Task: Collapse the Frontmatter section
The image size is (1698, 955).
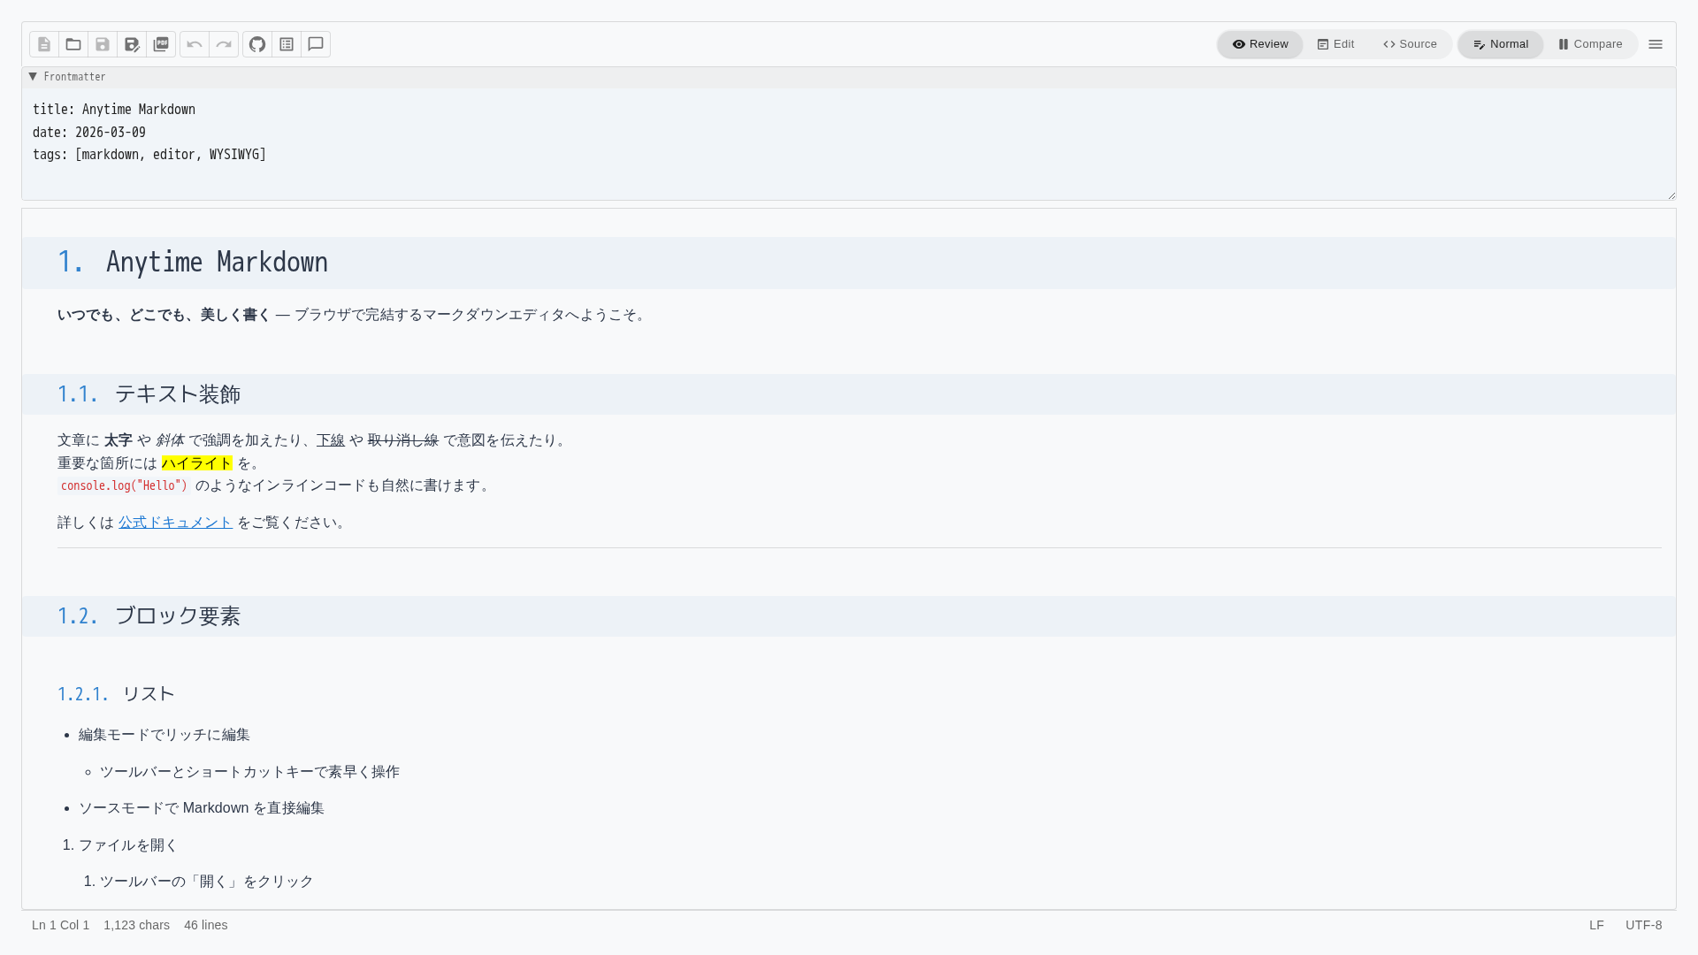Action: [x=33, y=77]
